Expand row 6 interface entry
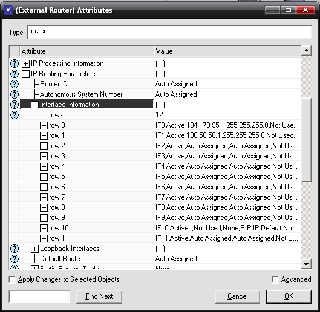This screenshot has height=312, width=320. (44, 187)
